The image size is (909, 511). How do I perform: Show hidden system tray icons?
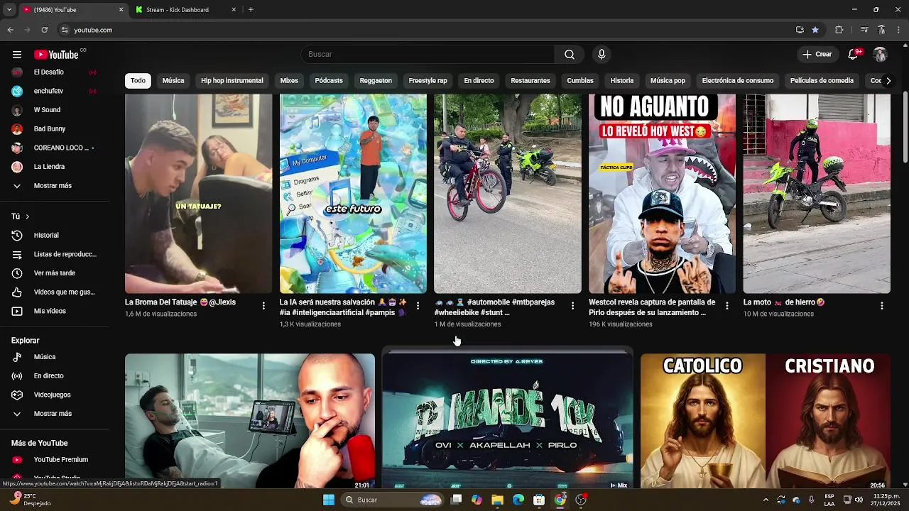pos(766,500)
